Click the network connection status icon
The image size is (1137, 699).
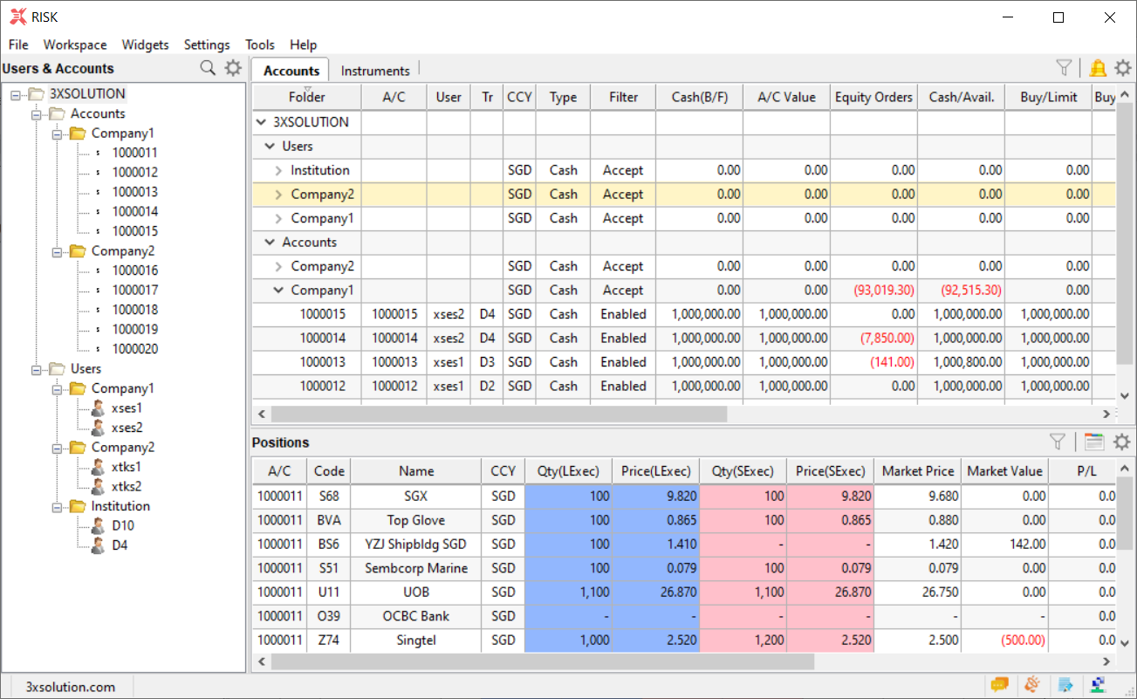[1098, 685]
